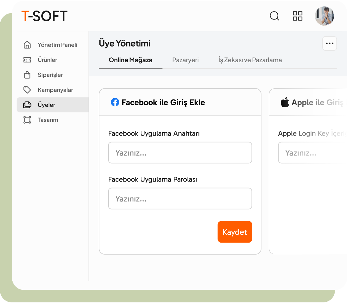Click the T-SOFT logo
The image size is (347, 303).
(x=44, y=16)
